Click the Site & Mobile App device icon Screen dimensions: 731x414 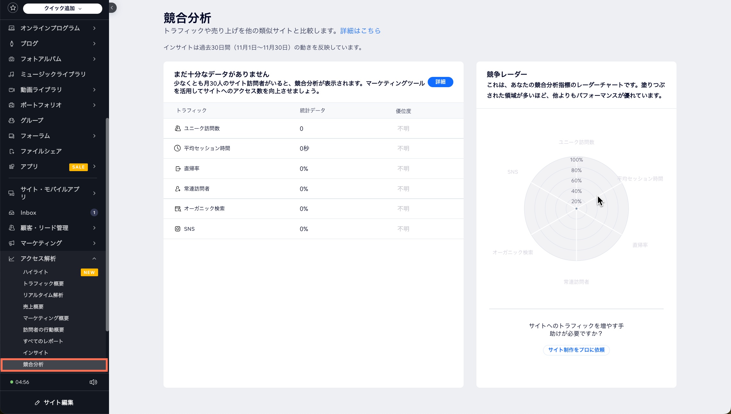12,193
